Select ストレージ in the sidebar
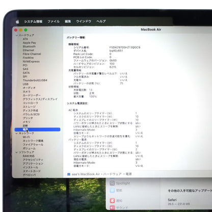The image size is (212, 212). pyautogui.click(x=29, y=107)
